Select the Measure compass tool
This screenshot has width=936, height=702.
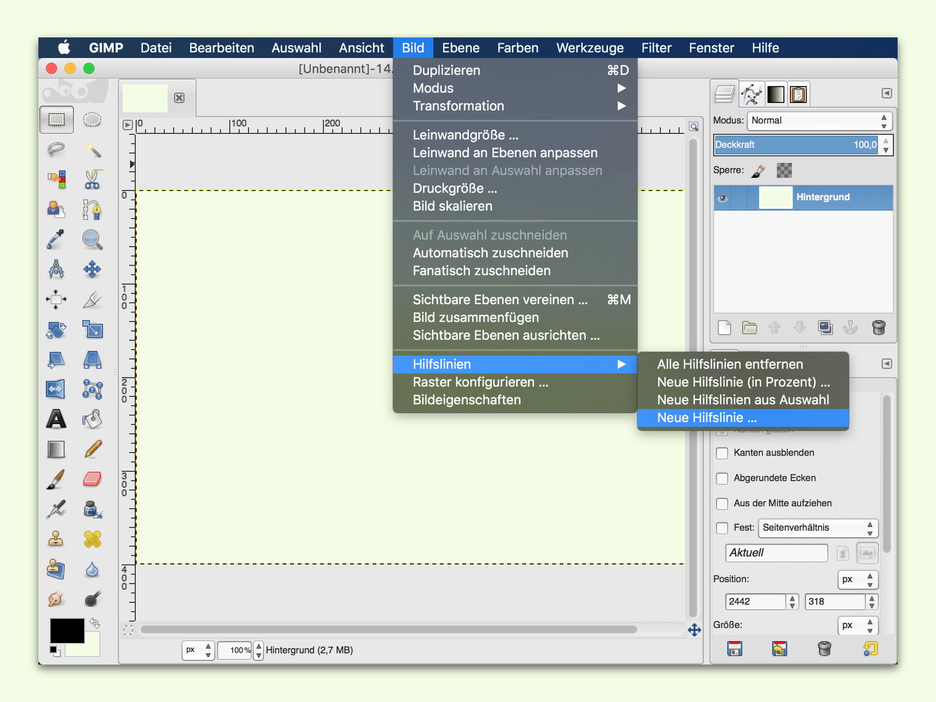[56, 269]
